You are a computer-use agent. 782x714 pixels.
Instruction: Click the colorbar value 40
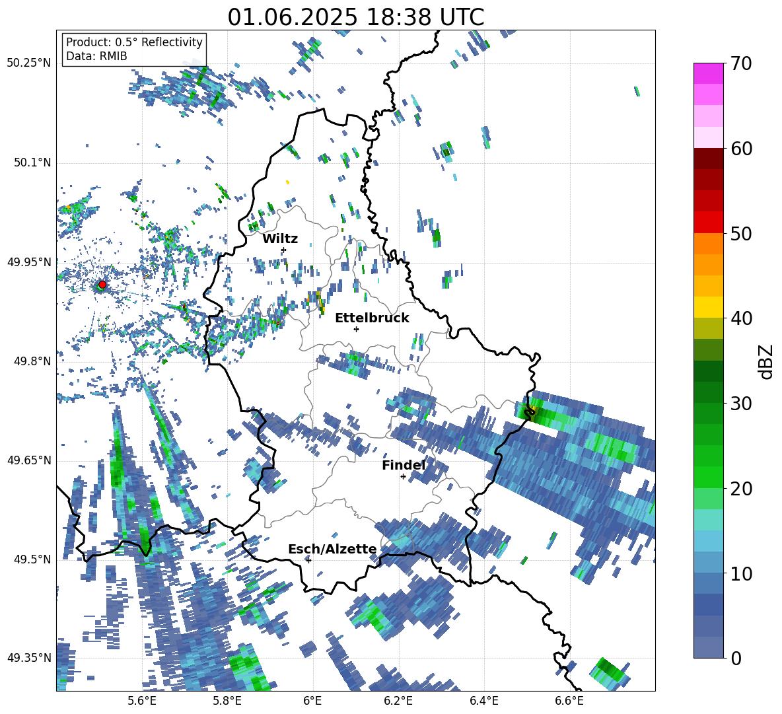741,318
